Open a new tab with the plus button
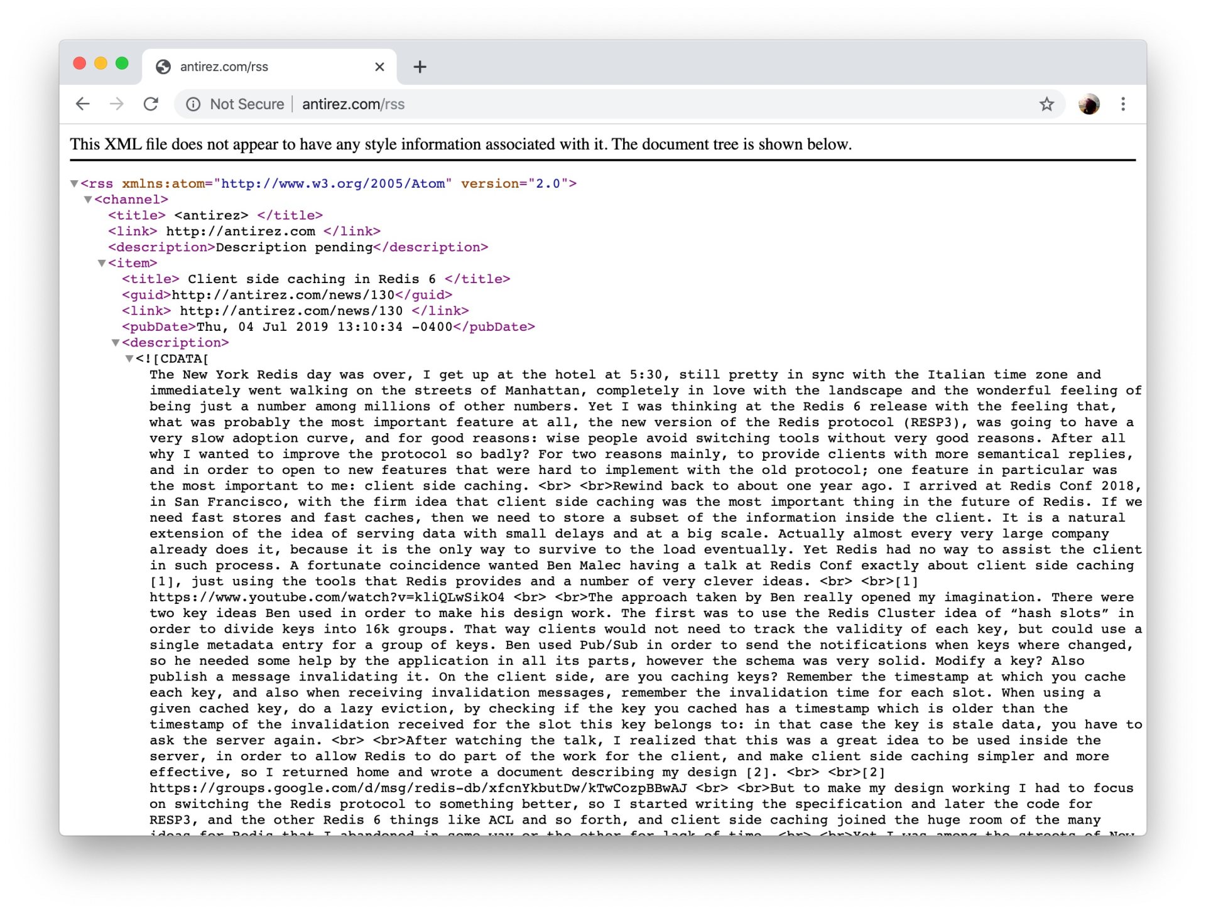The image size is (1206, 914). tap(420, 67)
